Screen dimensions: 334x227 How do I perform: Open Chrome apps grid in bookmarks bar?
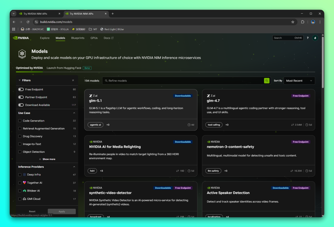(x=14, y=29)
